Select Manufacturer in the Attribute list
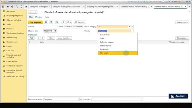 coord(118,35)
